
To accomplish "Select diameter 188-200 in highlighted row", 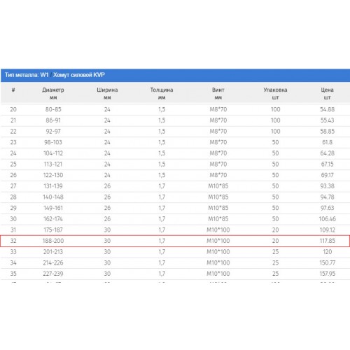I will (x=53, y=241).
